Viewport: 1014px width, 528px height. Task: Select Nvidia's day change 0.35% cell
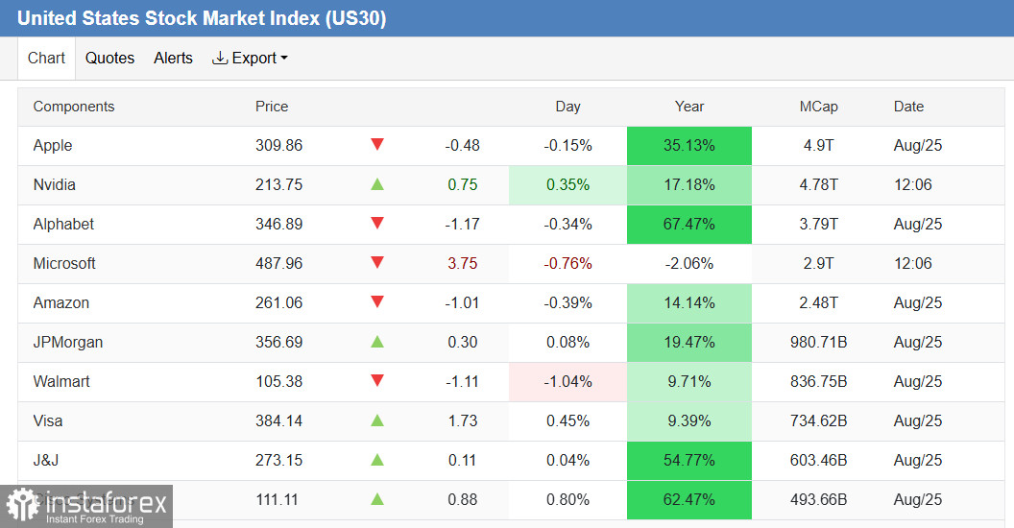pos(567,185)
